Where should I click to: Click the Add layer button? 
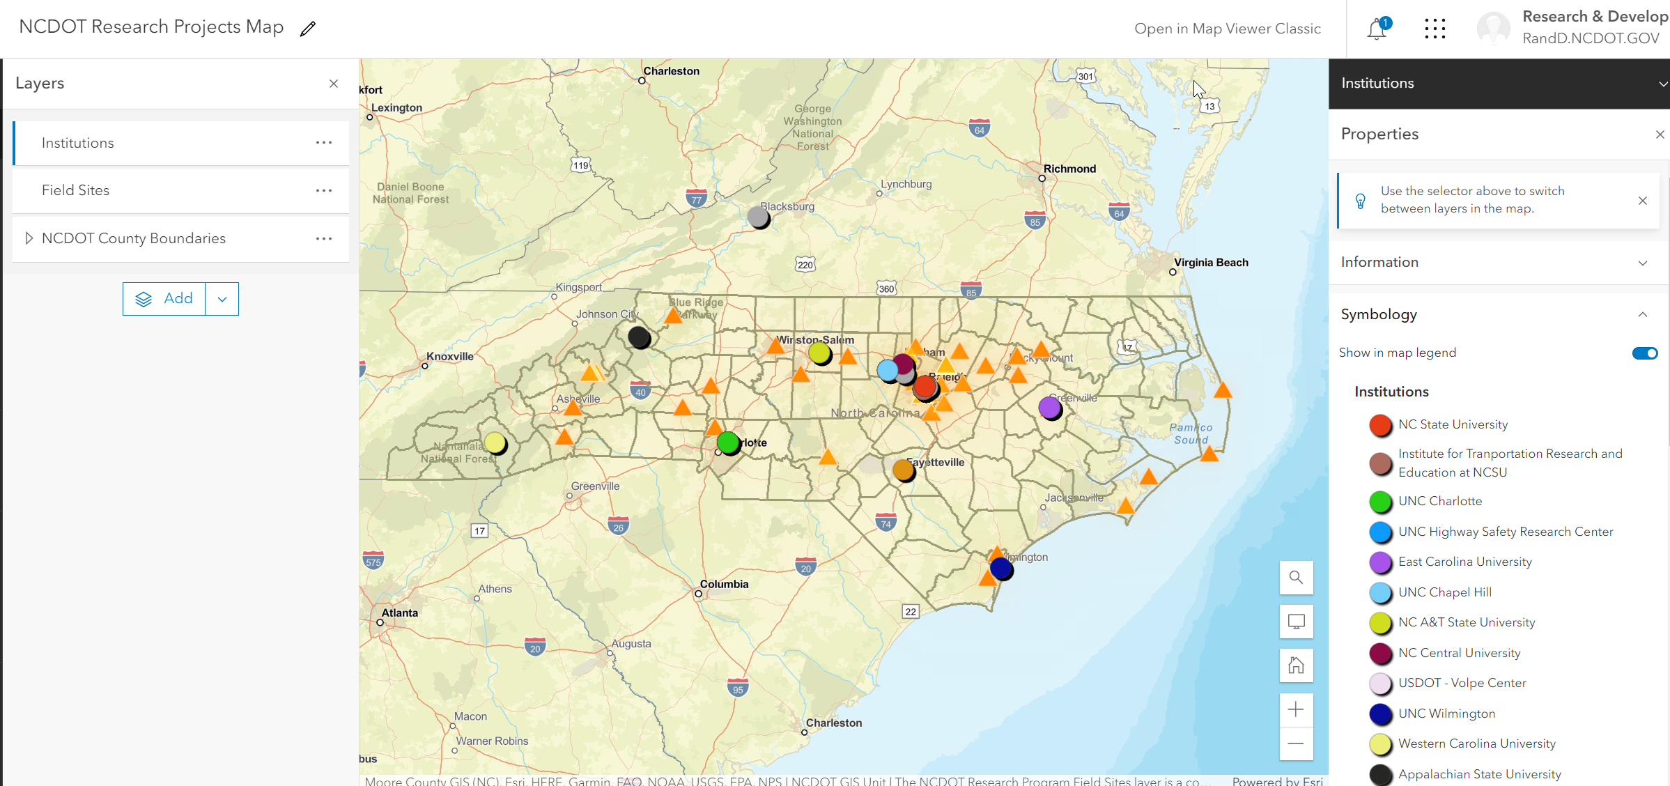click(x=164, y=299)
